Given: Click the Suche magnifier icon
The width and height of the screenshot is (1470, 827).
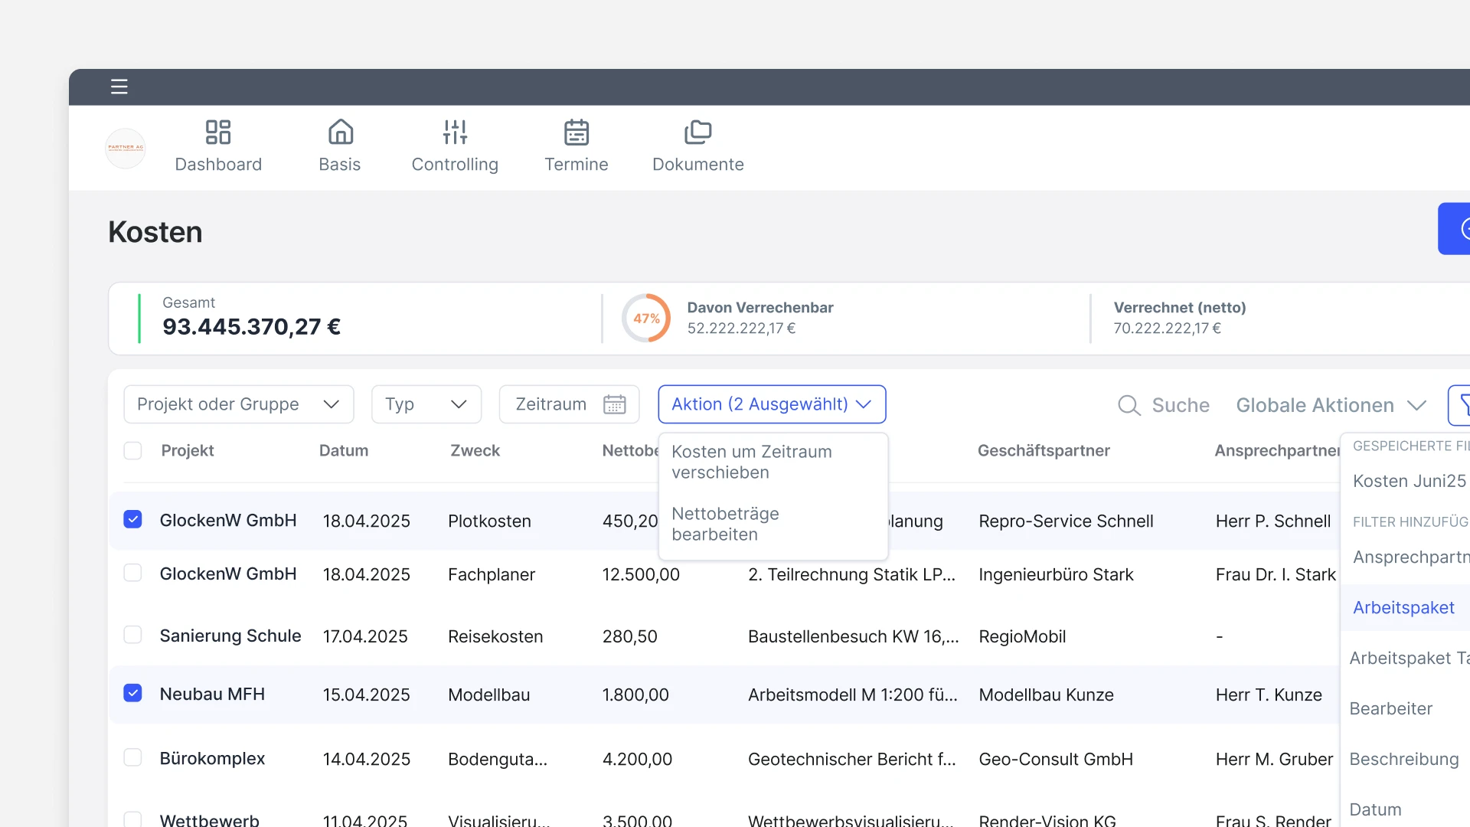Looking at the screenshot, I should 1129,405.
